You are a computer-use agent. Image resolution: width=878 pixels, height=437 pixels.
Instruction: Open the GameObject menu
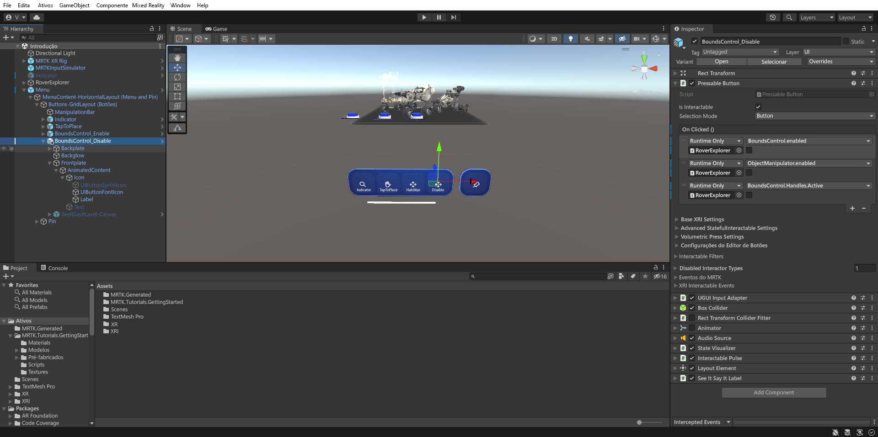[x=74, y=5]
